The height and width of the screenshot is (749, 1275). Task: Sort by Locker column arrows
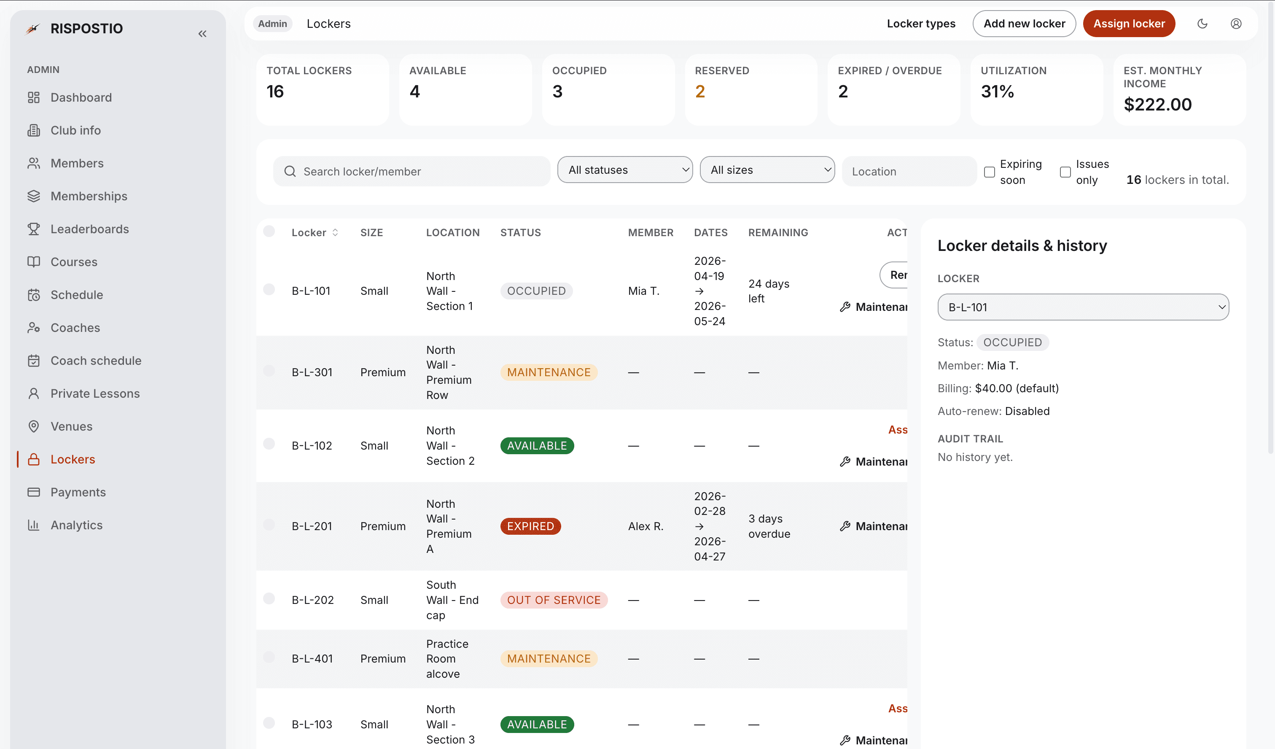click(x=335, y=232)
